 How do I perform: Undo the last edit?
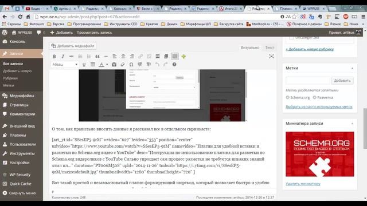point(157,65)
